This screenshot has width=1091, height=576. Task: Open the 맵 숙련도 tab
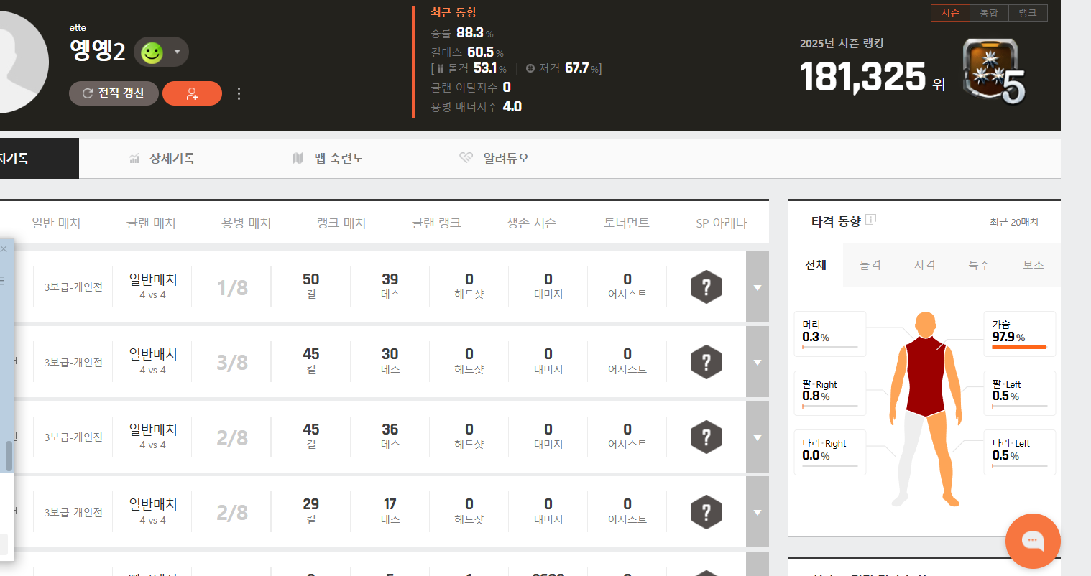[x=338, y=158]
